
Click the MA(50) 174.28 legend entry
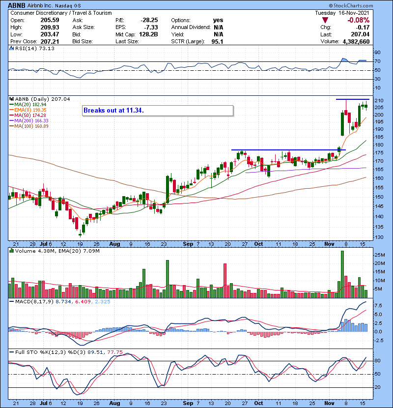point(28,115)
